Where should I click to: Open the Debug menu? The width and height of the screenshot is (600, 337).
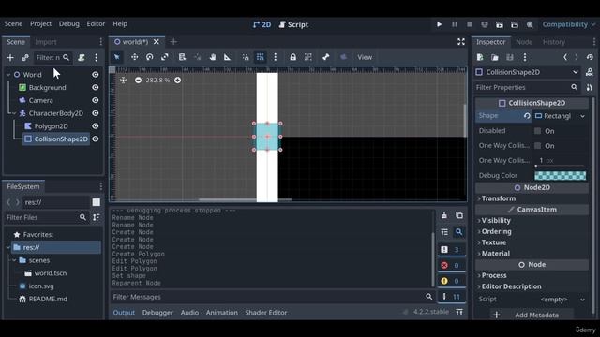coord(68,23)
